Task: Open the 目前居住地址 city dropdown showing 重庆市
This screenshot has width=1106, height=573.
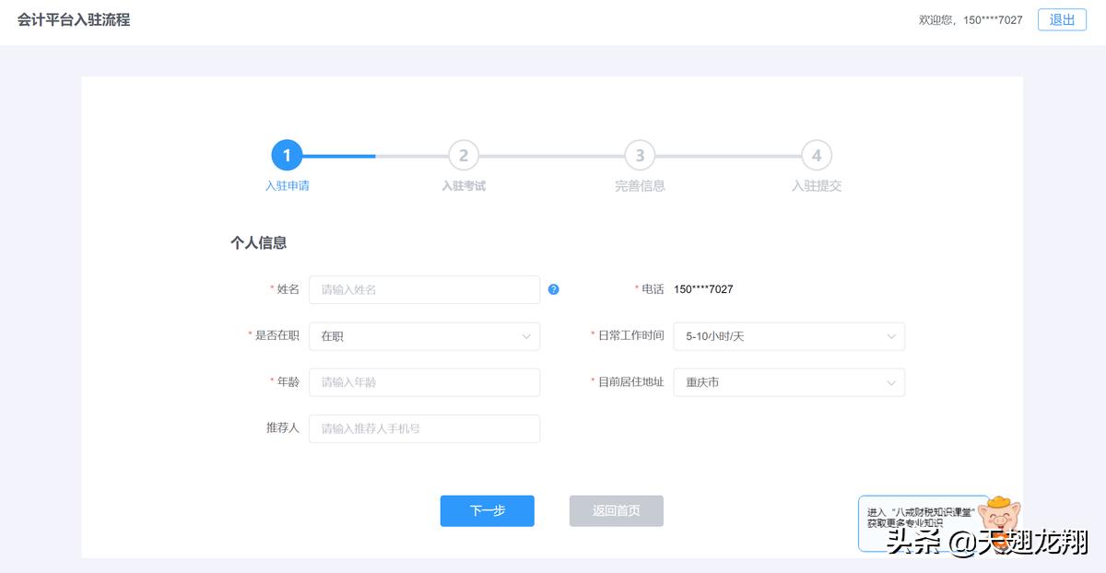Action: 789,381
